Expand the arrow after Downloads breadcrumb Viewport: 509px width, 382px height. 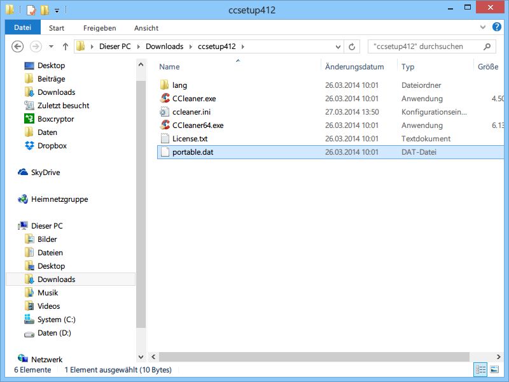(191, 46)
